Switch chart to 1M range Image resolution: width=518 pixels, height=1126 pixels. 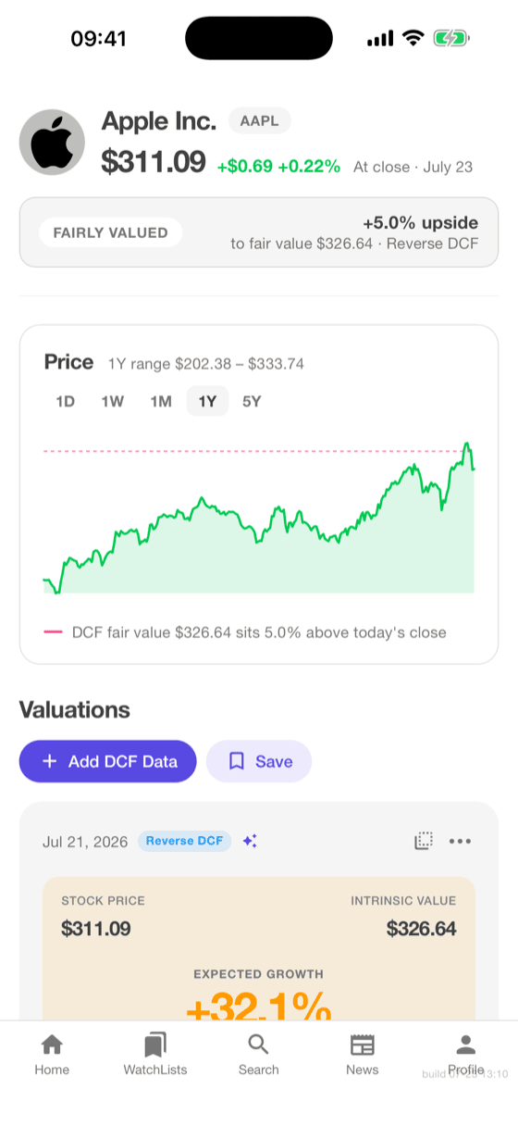tap(161, 401)
